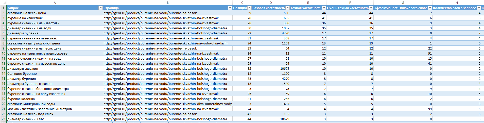
Task: Open the Страница column filter dropdown
Action: click(x=230, y=8)
